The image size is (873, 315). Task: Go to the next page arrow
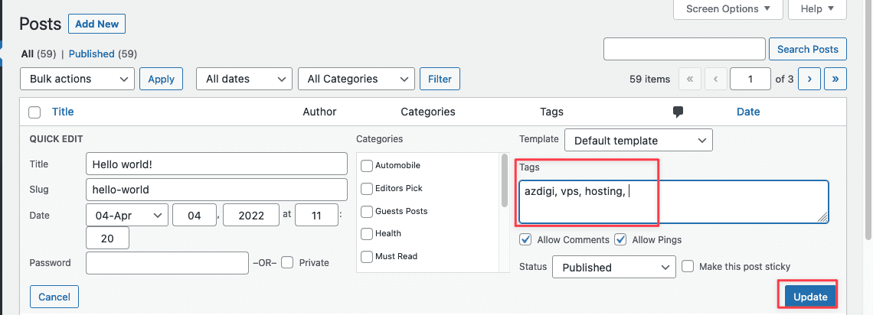click(x=809, y=79)
